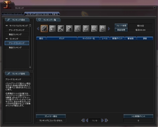Select the second class icon with crossed blades
The height and width of the screenshot is (127, 158).
point(52,28)
